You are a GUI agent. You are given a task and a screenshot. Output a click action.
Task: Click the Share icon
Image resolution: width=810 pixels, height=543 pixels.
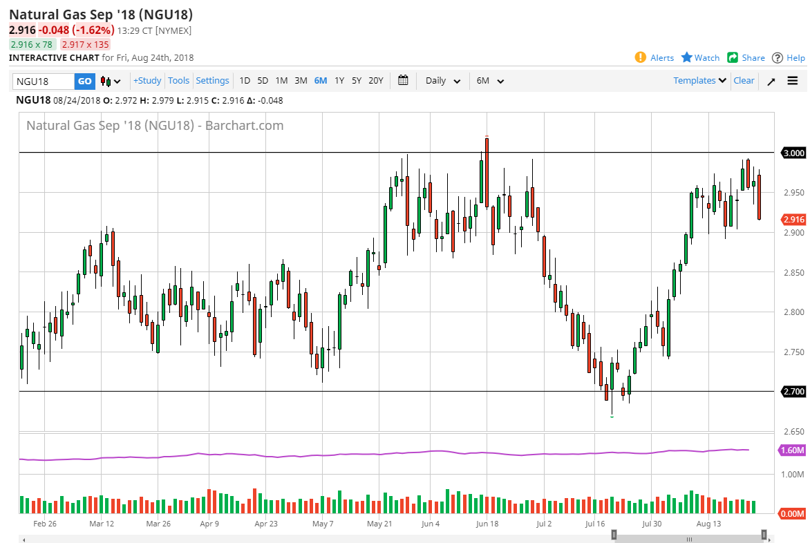click(733, 57)
